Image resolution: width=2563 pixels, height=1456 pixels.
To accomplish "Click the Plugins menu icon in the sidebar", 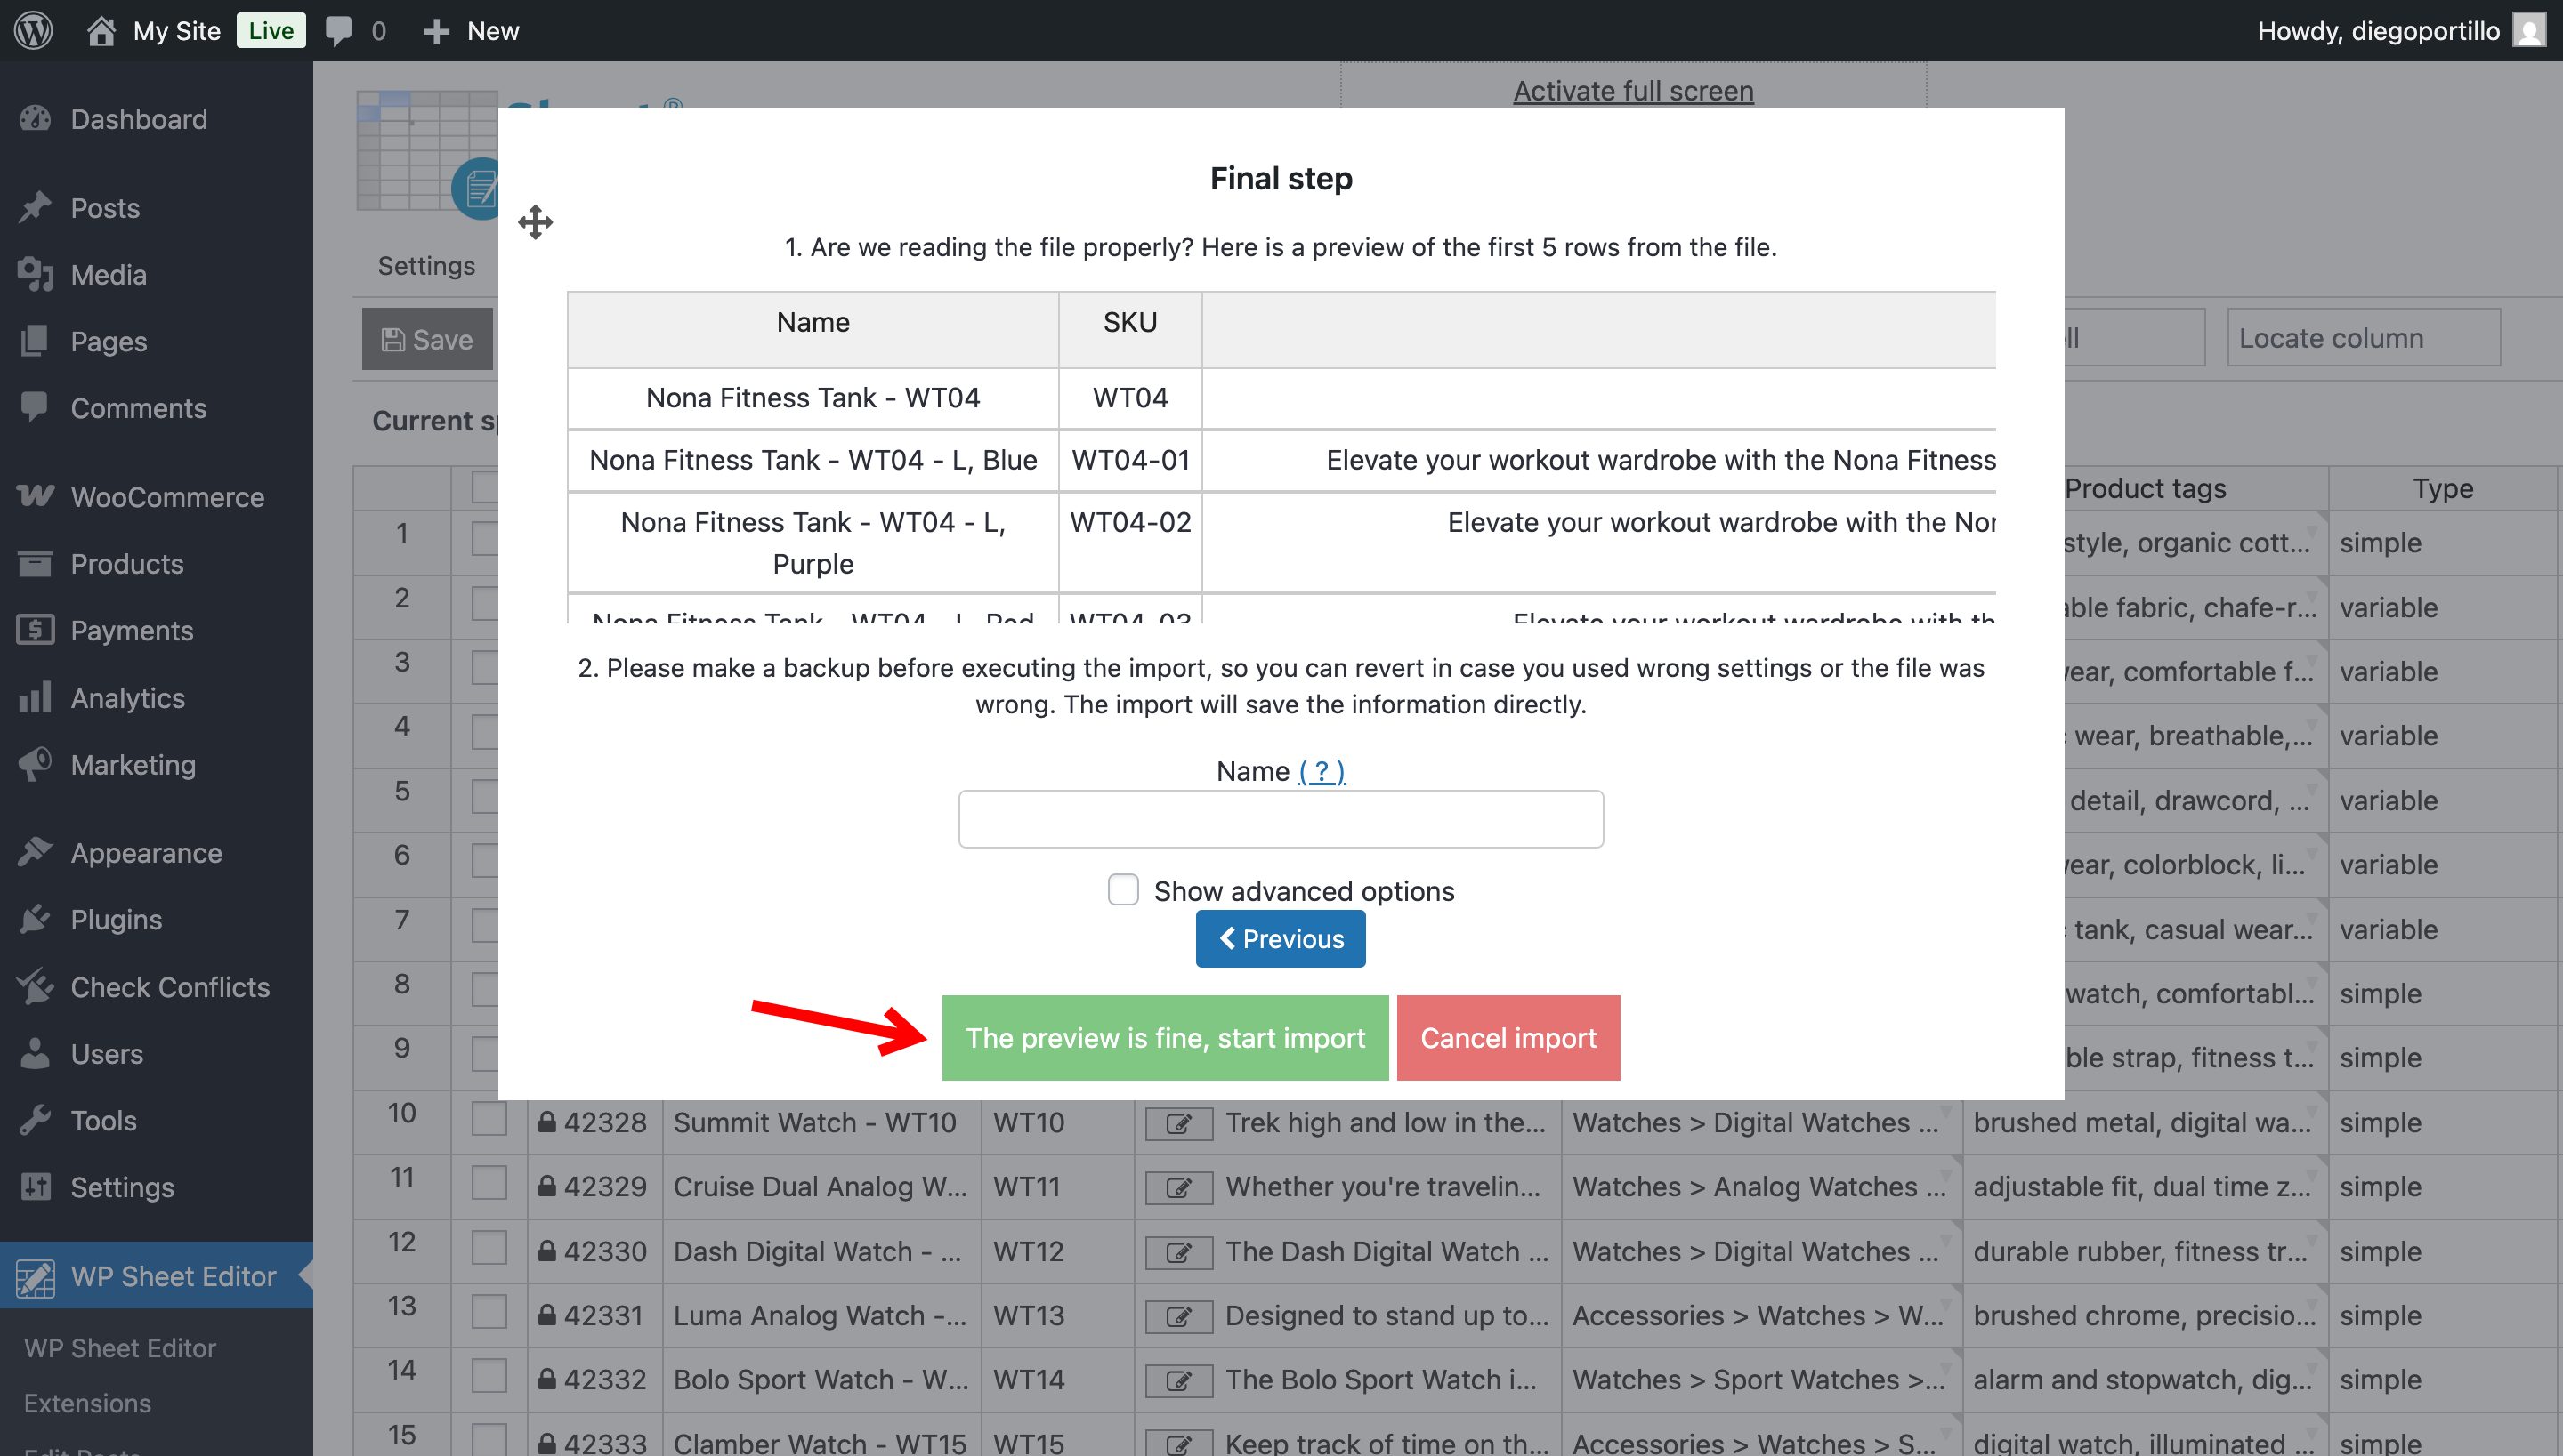I will tap(35, 919).
